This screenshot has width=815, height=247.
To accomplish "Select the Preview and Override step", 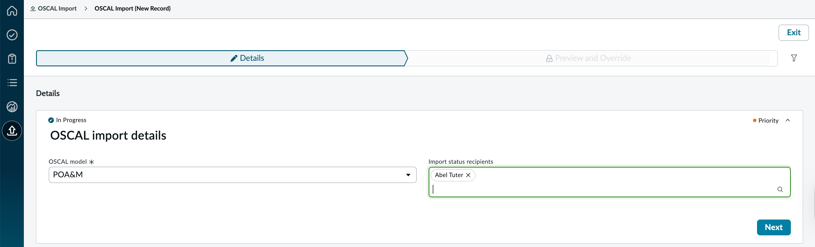I will tap(591, 58).
